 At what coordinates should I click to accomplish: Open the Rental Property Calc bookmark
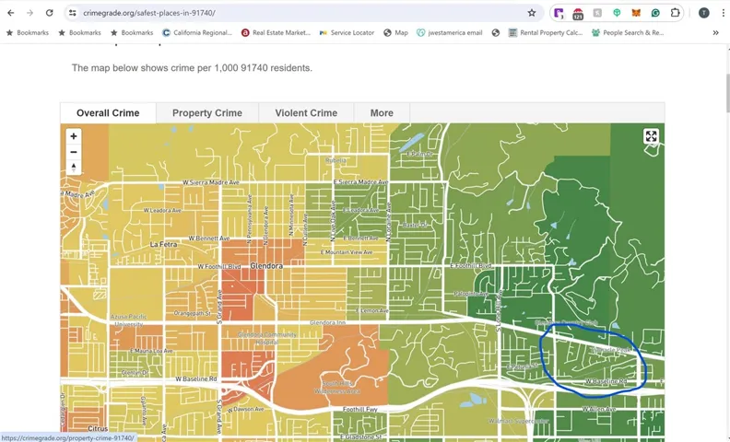(546, 32)
